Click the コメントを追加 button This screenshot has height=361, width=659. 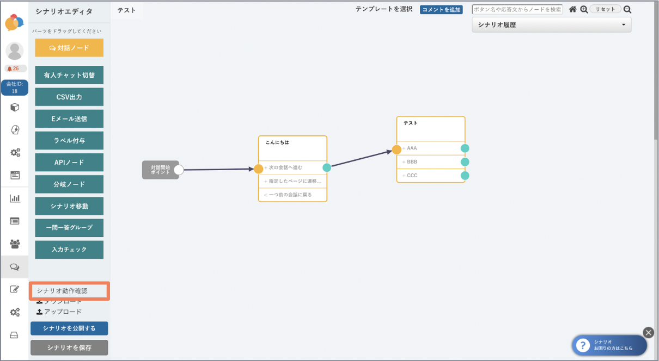point(441,10)
